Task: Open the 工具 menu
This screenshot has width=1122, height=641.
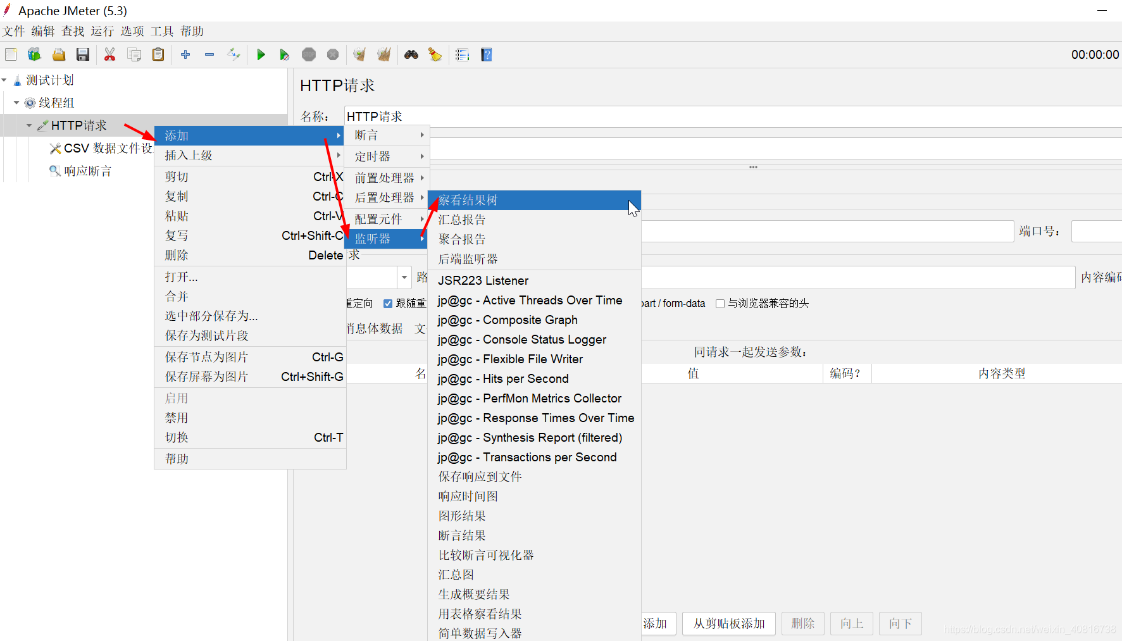Action: (x=162, y=31)
